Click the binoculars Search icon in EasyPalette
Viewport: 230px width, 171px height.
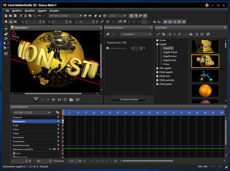point(191,34)
